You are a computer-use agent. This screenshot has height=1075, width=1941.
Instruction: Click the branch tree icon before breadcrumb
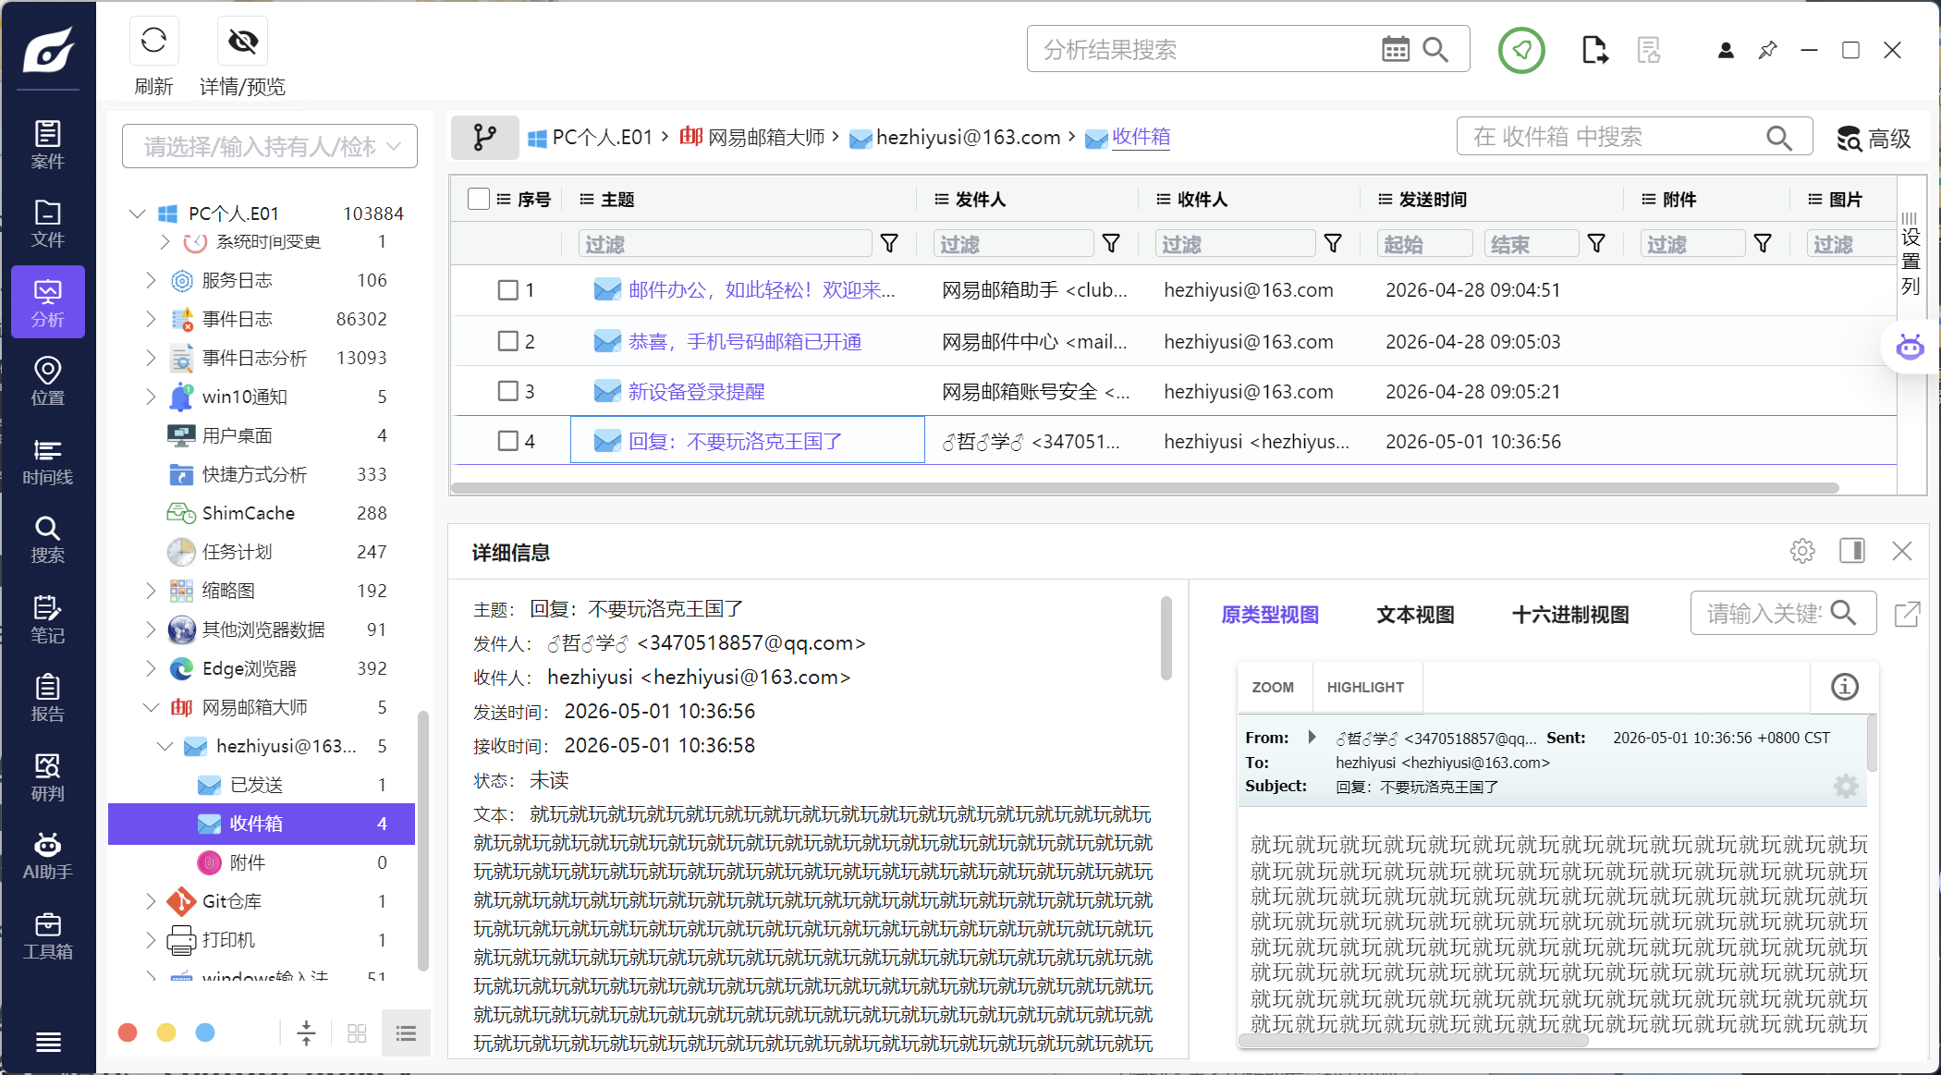tap(484, 138)
